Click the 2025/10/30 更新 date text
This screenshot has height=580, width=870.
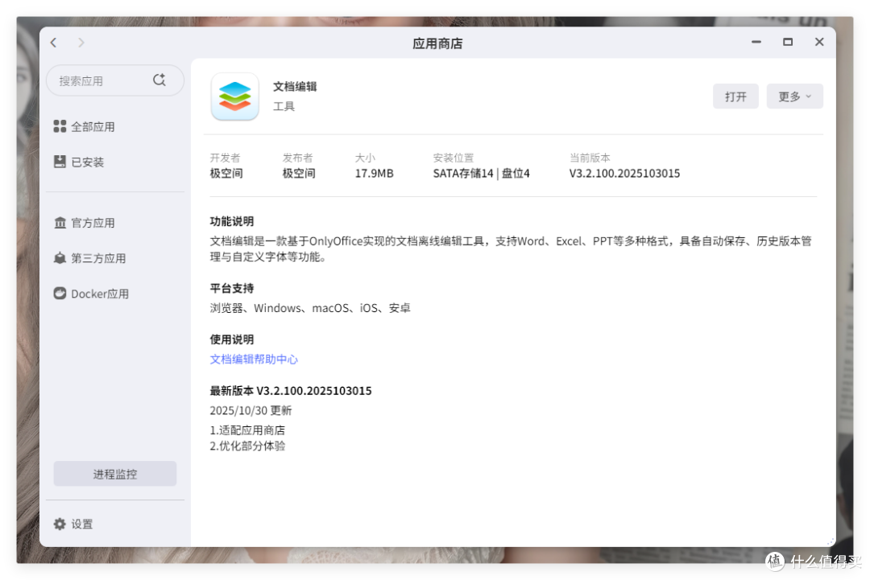(x=251, y=410)
